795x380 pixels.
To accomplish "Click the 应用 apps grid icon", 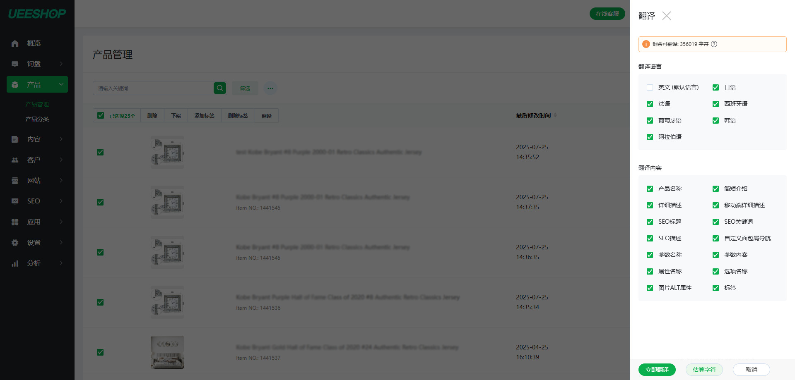I will 15,222.
